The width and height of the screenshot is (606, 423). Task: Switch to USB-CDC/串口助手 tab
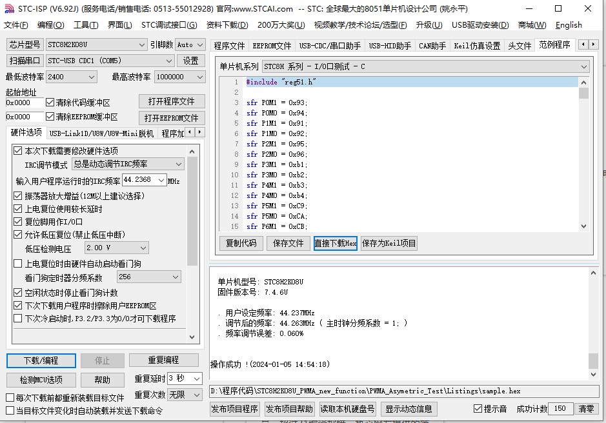point(330,46)
